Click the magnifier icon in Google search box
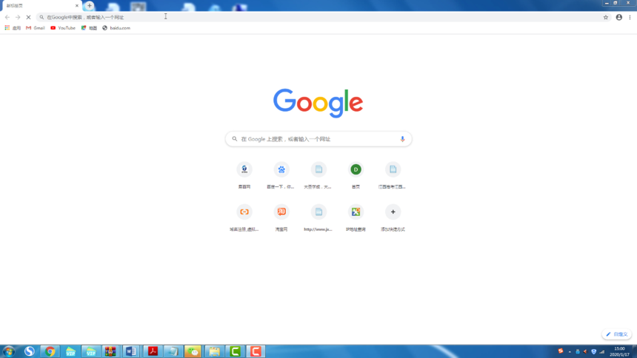 [x=234, y=139]
